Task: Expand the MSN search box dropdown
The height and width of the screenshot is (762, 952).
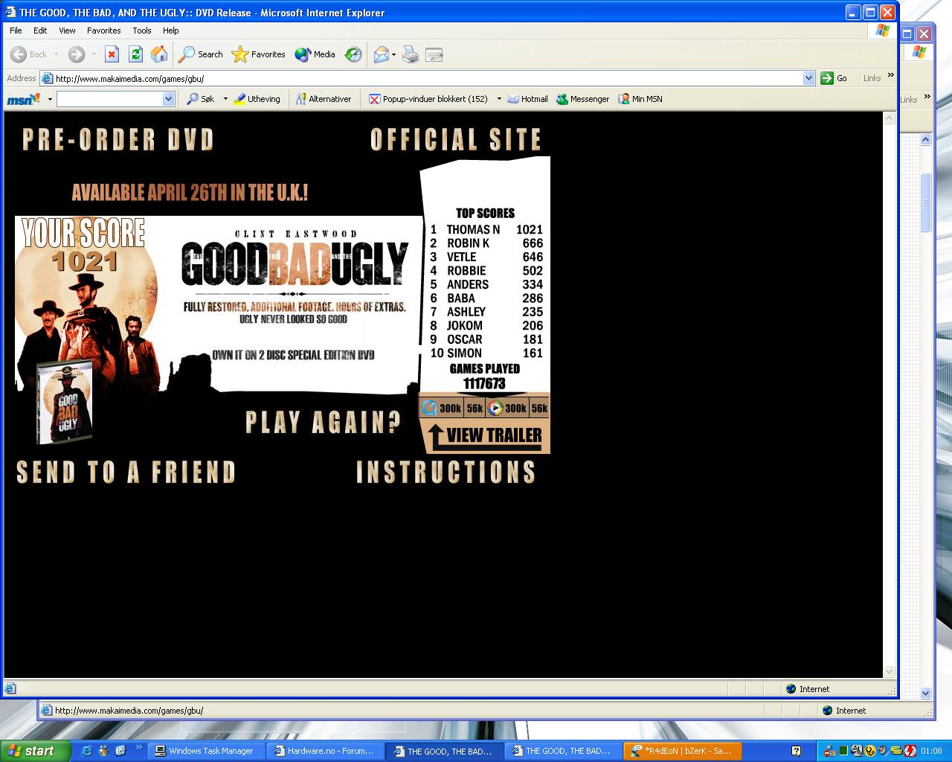Action: click(168, 99)
